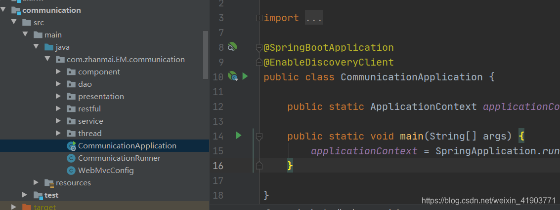Expand the dao package arrow
Screen dimensions: 560x210
[x=58, y=84]
